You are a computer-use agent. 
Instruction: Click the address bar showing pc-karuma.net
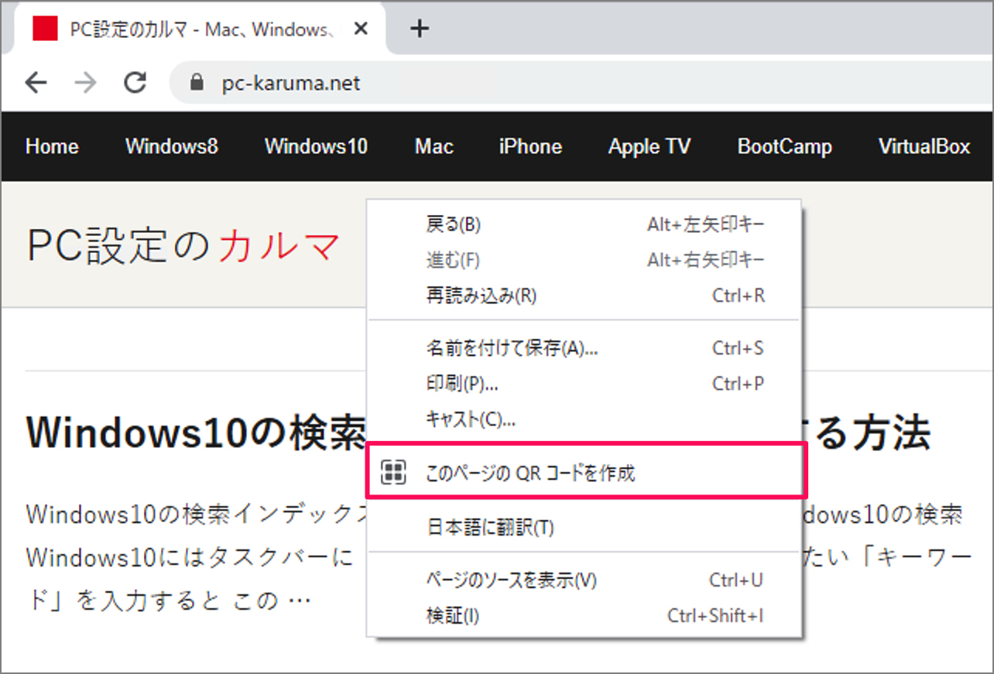pos(464,83)
